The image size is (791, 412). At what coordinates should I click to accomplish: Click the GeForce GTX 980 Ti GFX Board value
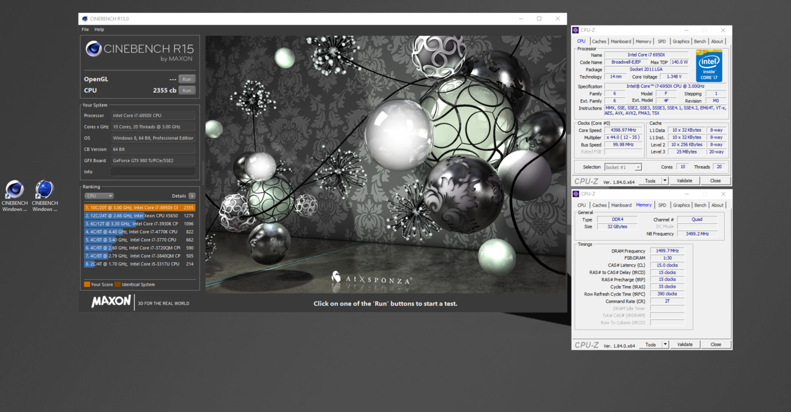pos(153,160)
